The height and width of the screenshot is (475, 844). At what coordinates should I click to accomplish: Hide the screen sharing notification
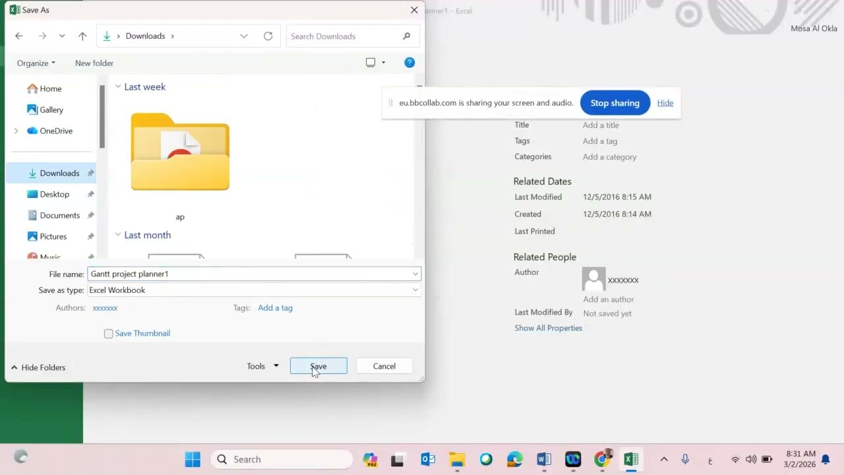tap(665, 103)
